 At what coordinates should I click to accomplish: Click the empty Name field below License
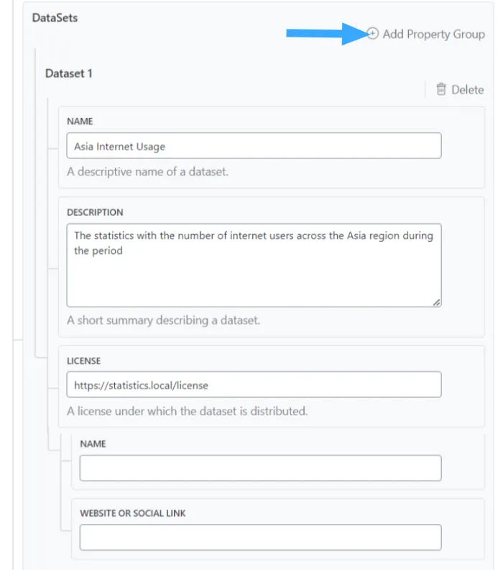(260, 468)
